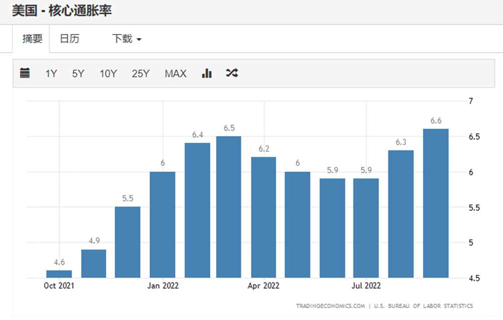503x320 pixels.
Task: Open the 日历 tab
Action: [x=69, y=39]
